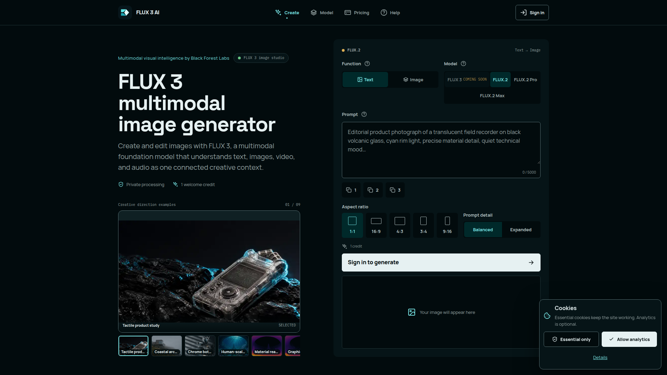Choose 3:4 aspect ratio
This screenshot has height=375, width=667.
pos(423,225)
